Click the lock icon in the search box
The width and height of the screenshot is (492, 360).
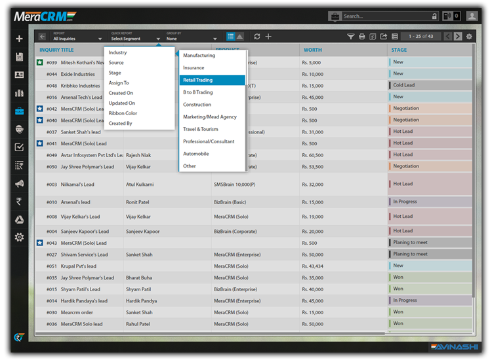pyautogui.click(x=434, y=16)
